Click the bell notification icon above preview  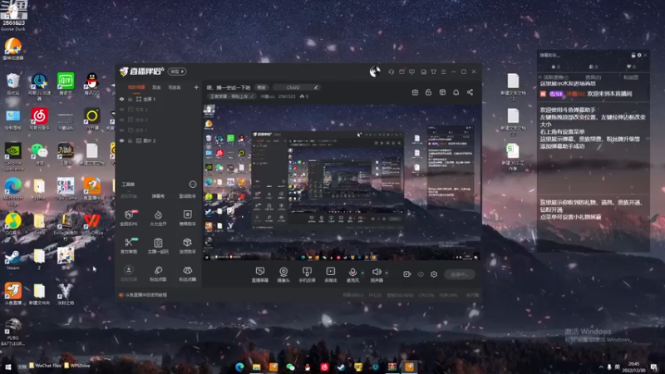point(456,92)
